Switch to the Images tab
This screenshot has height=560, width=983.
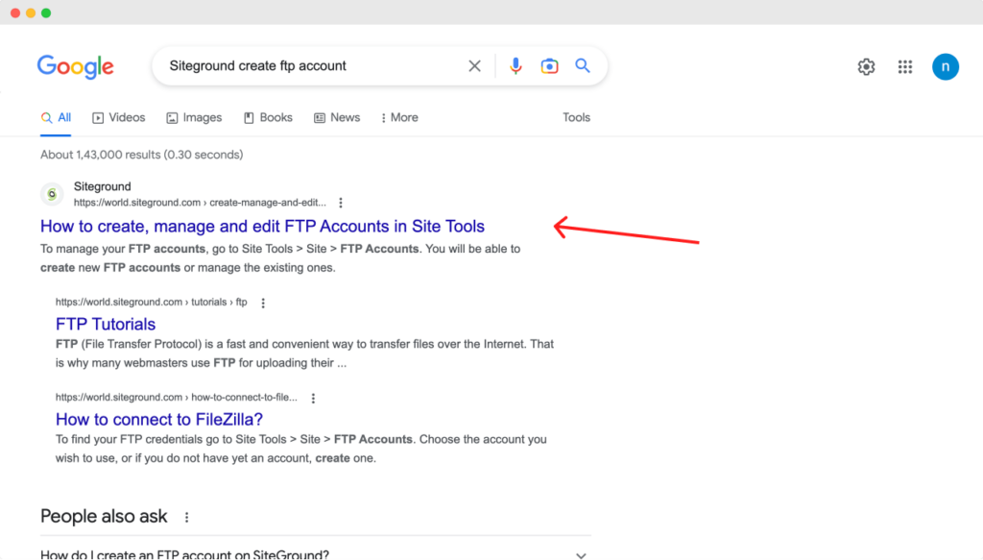point(194,117)
